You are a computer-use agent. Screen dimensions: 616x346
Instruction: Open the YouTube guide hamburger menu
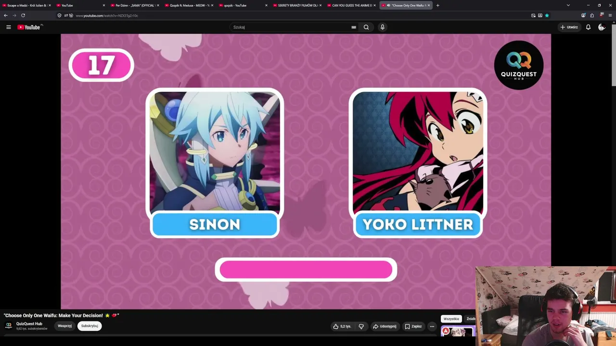pos(9,27)
